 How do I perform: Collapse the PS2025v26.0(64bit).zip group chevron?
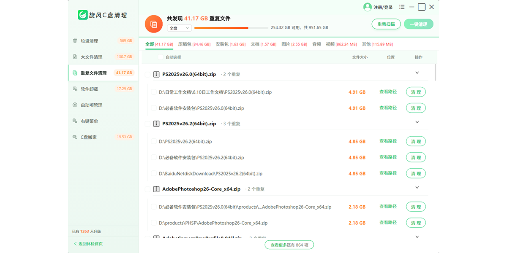(417, 73)
